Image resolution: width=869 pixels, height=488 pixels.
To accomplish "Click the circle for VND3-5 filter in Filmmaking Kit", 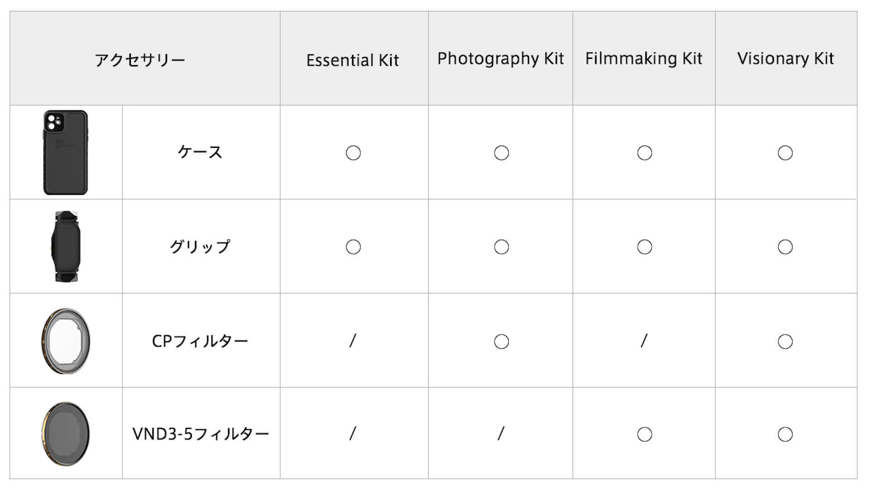I will click(x=645, y=434).
